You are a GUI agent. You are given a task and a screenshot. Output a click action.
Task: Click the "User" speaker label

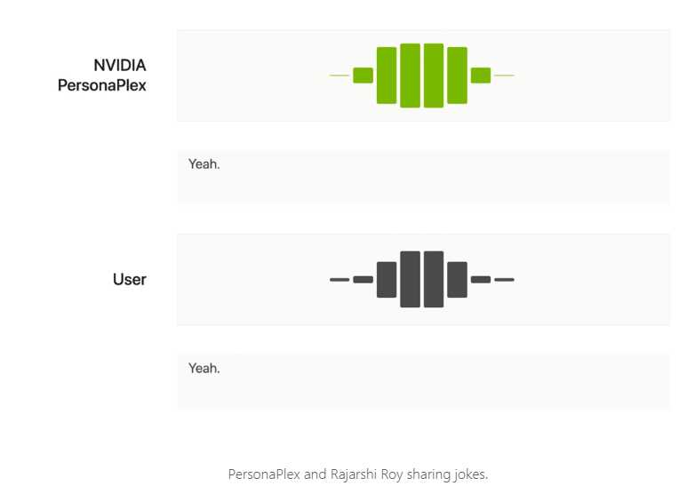(x=130, y=280)
